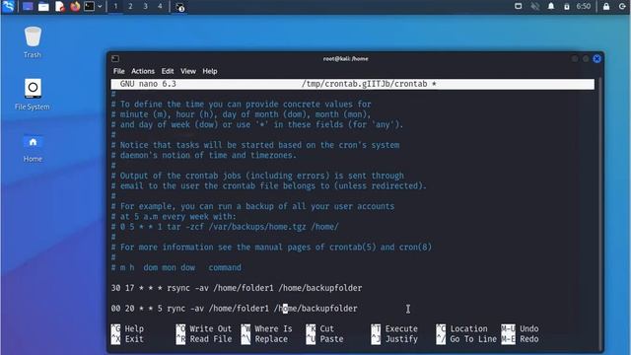Viewport: 631px width, 355px height.
Task: Click the ^G Help shortcut in nano
Action: pyautogui.click(x=127, y=328)
